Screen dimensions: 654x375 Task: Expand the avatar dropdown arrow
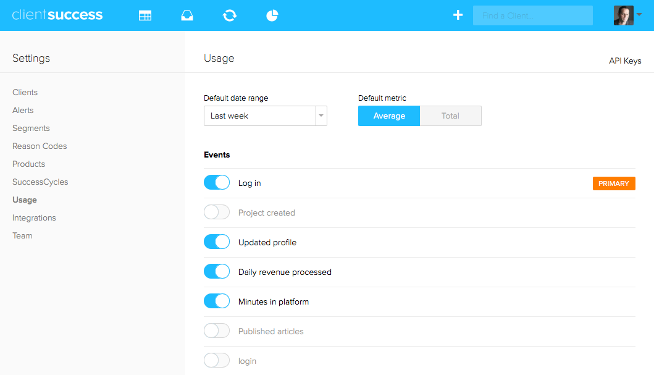tap(640, 15)
